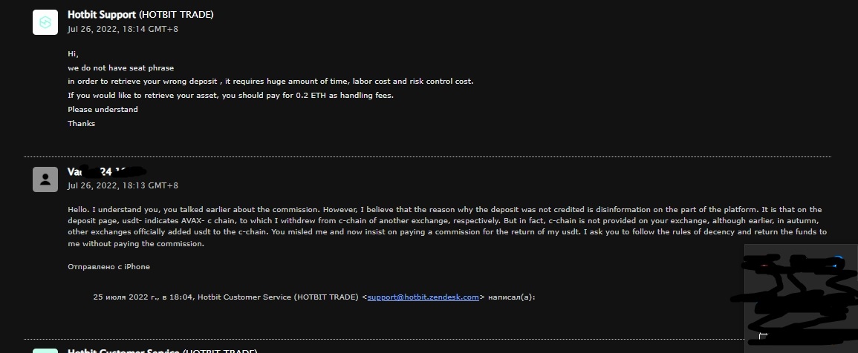Open the support@hotbit.zendesk.com email link
The height and width of the screenshot is (353, 858).
pyautogui.click(x=423, y=297)
